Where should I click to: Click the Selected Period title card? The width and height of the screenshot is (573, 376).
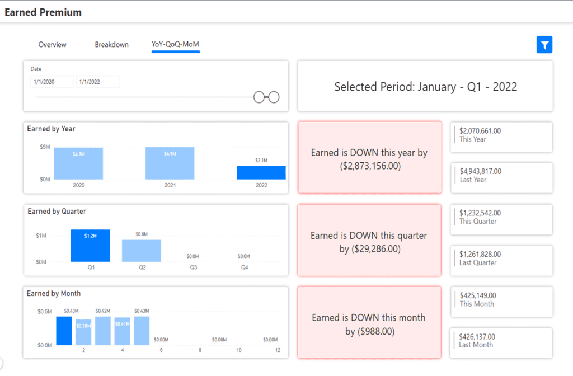[425, 87]
